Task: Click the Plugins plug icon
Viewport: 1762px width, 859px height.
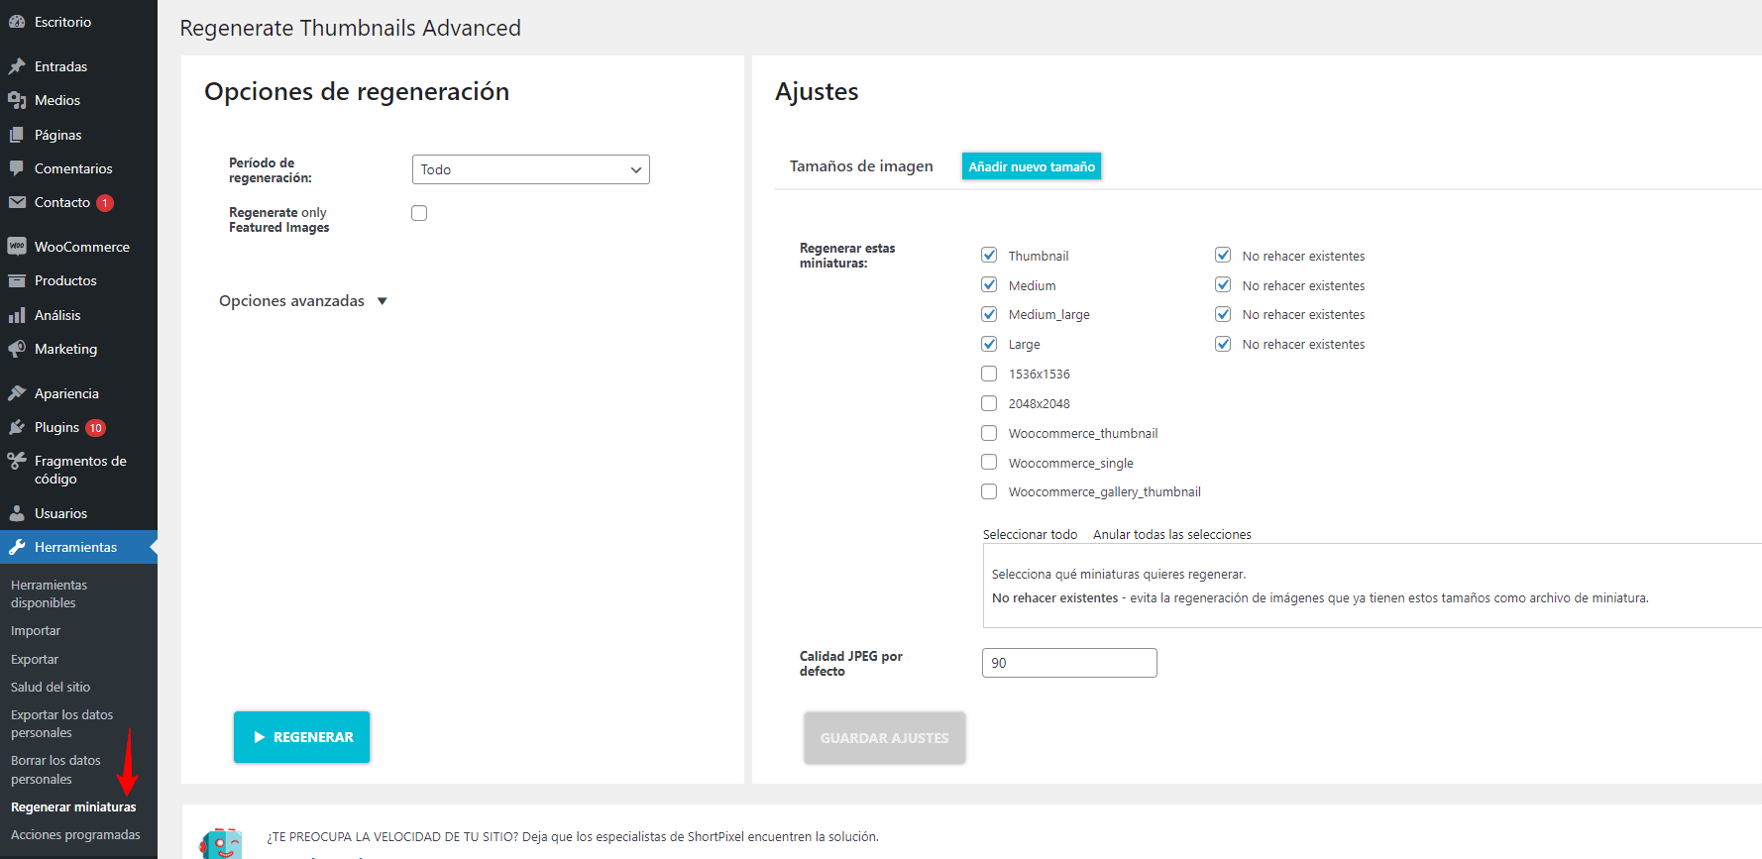Action: 17,427
